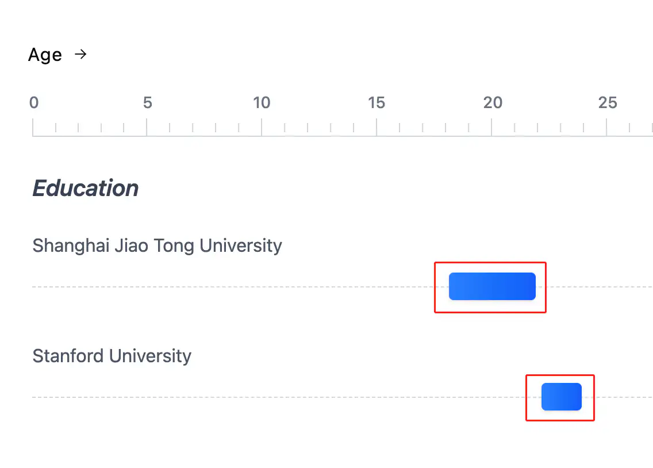Open the Shanghai Jiao Tong University label
Viewport: 653px width, 468px height.
(x=157, y=245)
